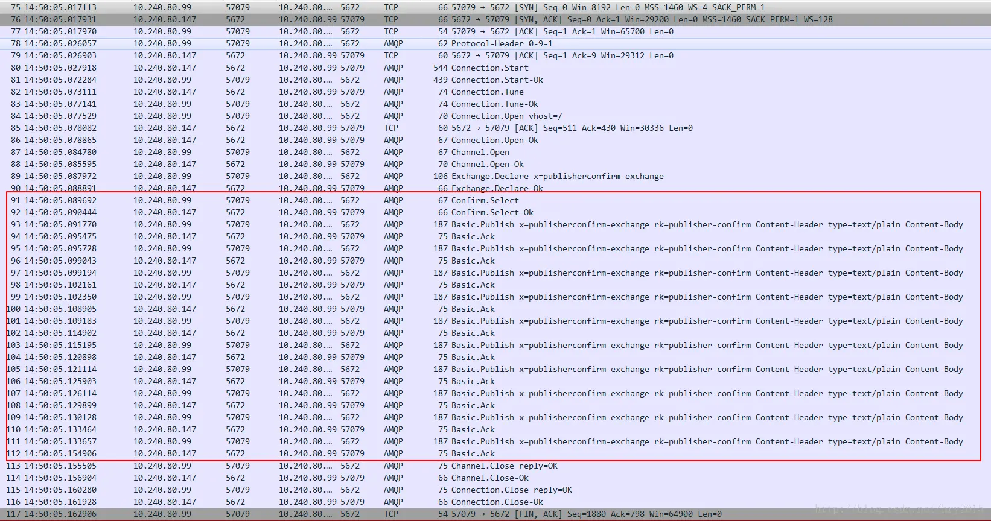Select packet 84 Connection.Open vhost=/ row
Viewport: 991px width, 521px height.
coord(495,116)
